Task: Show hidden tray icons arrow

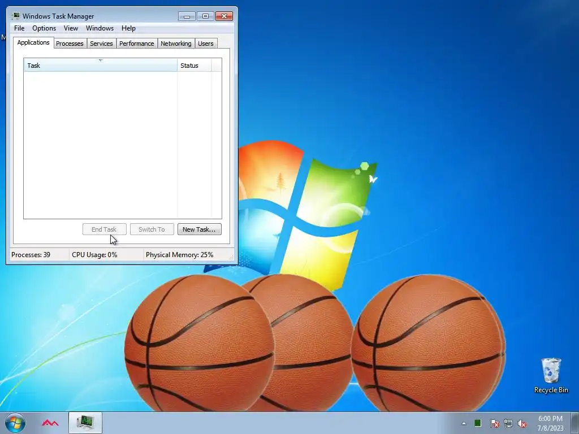Action: 464,423
